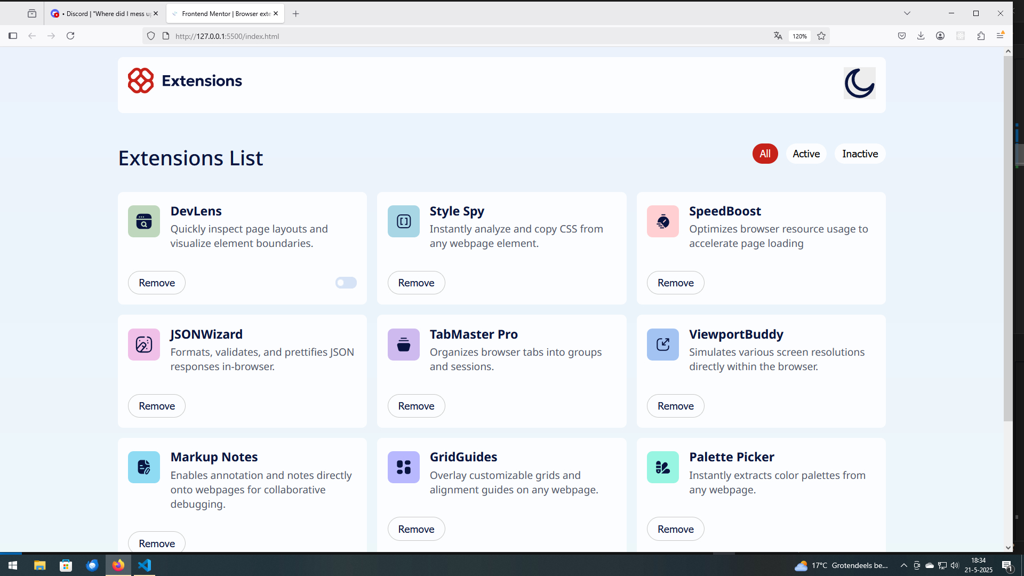The width and height of the screenshot is (1024, 576).
Task: Remove the ViewportBuddy extension
Action: click(x=675, y=406)
